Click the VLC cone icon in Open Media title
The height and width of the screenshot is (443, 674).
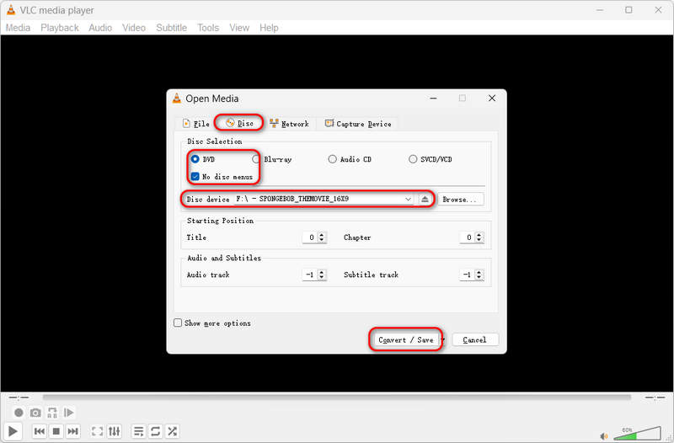click(x=177, y=99)
